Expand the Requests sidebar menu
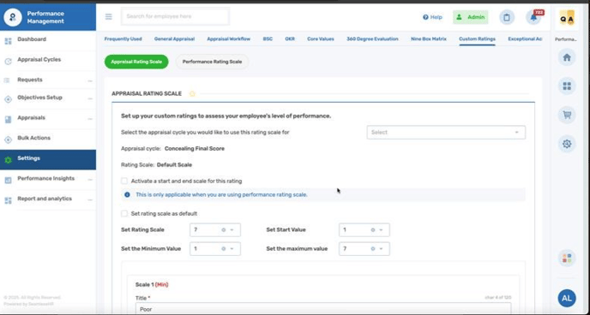 point(90,81)
